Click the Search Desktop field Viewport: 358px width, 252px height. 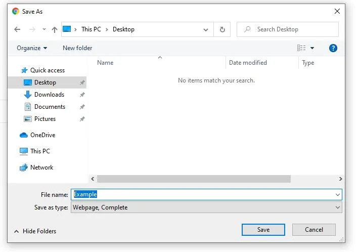288,29
